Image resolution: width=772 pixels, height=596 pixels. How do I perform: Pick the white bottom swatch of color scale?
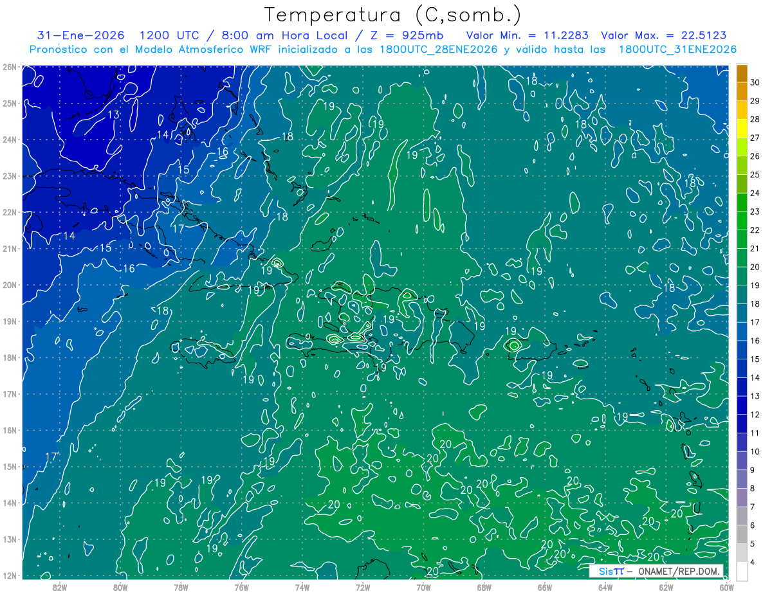pos(742,572)
